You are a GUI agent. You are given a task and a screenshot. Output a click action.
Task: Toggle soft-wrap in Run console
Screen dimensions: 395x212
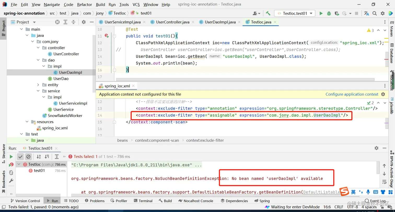384,182
